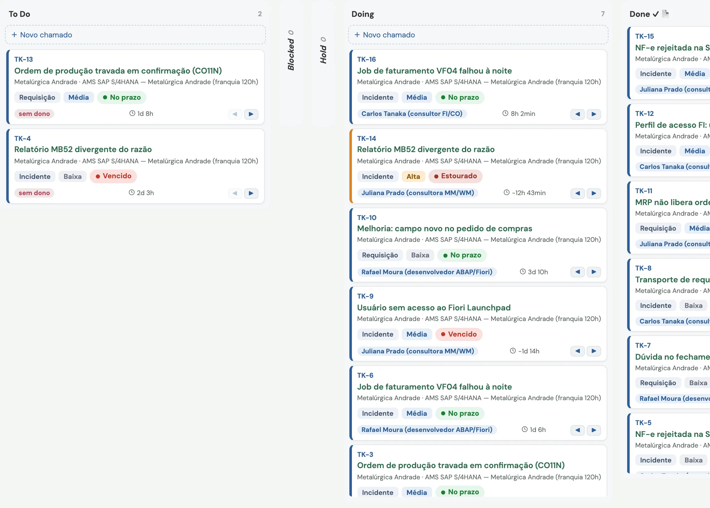Open TK-14 Relatório MB52 divergente card
710x508 pixels.
pos(426,150)
